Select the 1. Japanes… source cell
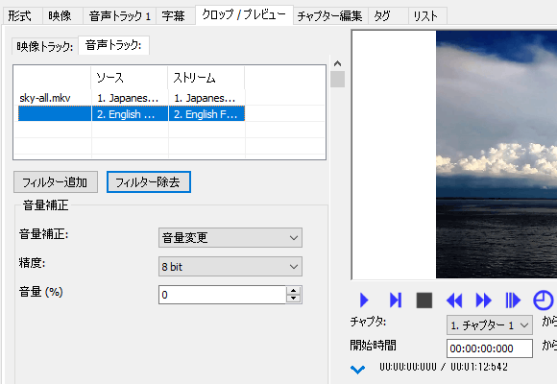Image resolution: width=557 pixels, height=384 pixels. pos(130,98)
